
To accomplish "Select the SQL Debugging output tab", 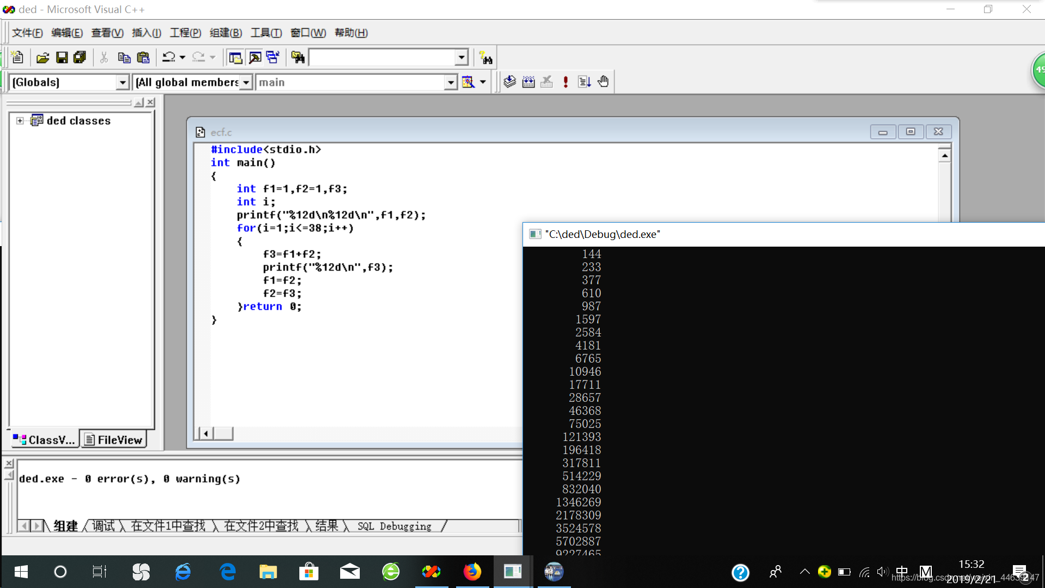I will 395,526.
